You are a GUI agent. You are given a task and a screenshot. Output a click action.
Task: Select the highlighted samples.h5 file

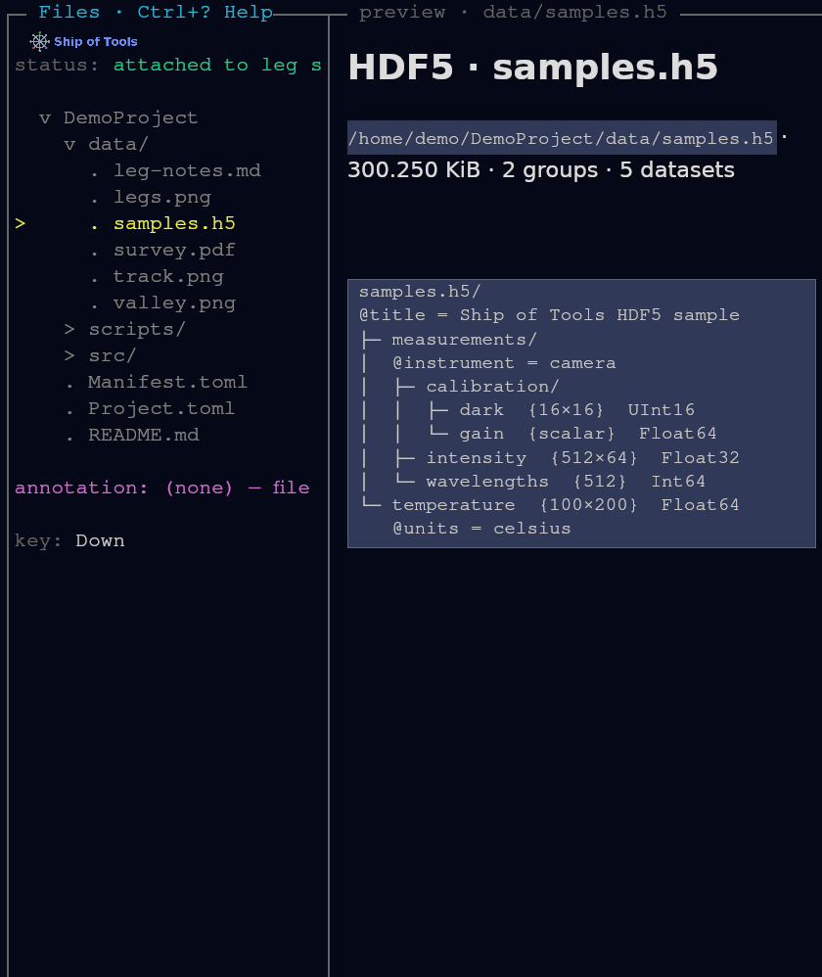point(174,223)
